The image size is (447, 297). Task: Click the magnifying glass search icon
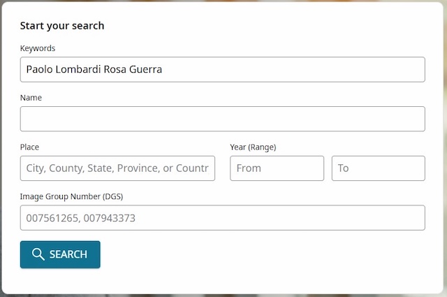tap(38, 254)
